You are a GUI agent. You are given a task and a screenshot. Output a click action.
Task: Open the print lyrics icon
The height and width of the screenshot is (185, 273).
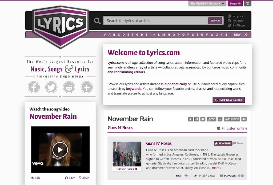203,119
